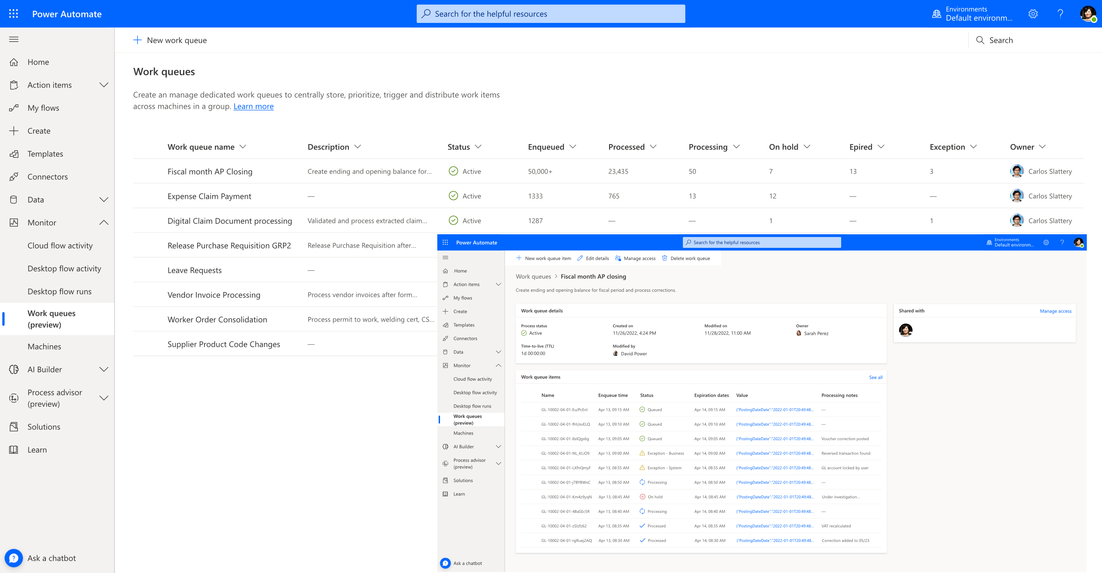The image size is (1102, 573).
Task: Click Delete work queue trash icon
Action: click(x=664, y=258)
